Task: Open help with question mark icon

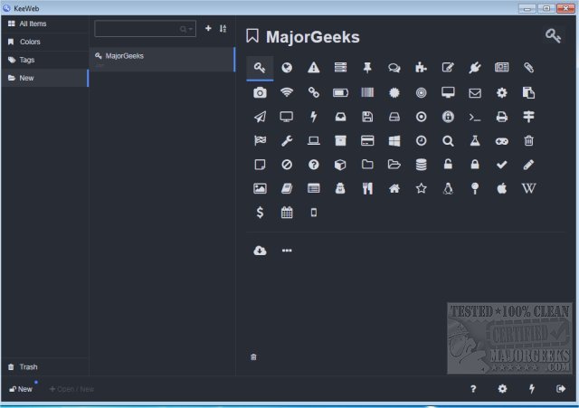Action: pyautogui.click(x=473, y=388)
